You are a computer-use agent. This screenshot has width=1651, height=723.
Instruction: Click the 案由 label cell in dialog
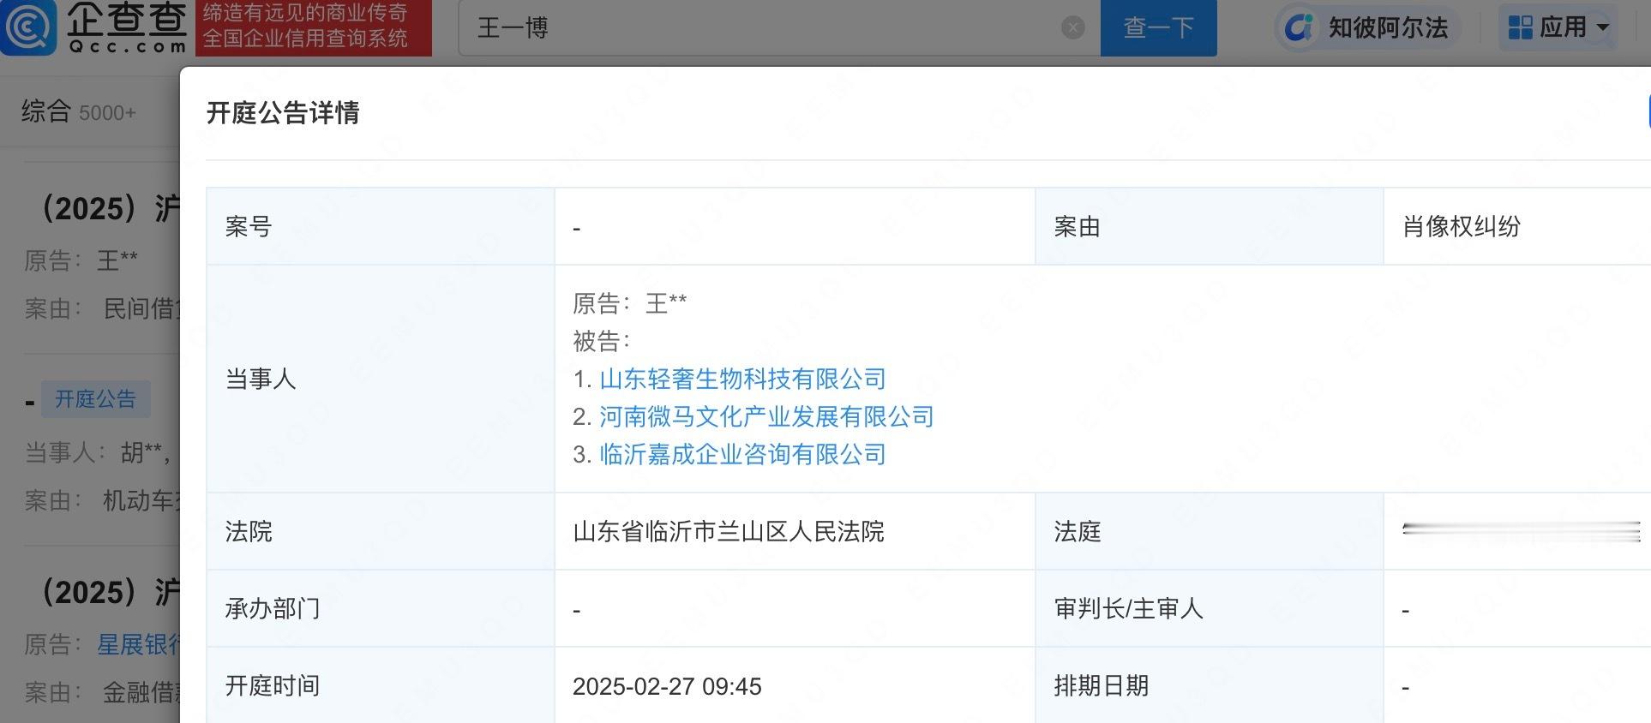tap(1210, 226)
